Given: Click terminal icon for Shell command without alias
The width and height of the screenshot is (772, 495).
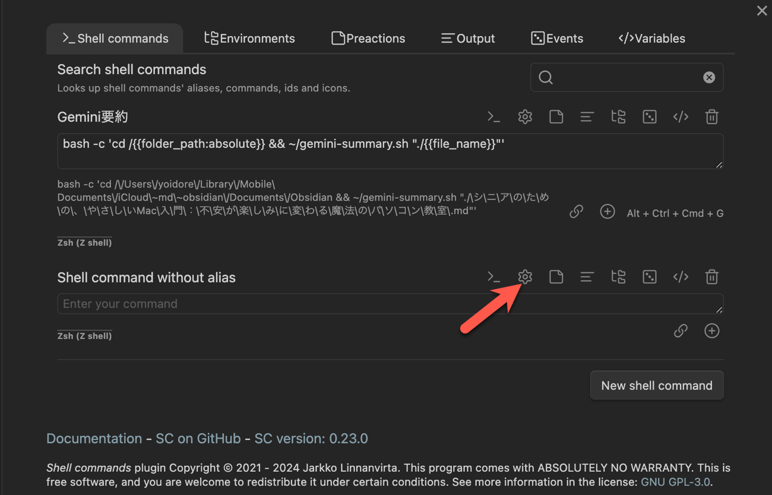Looking at the screenshot, I should click(x=493, y=277).
